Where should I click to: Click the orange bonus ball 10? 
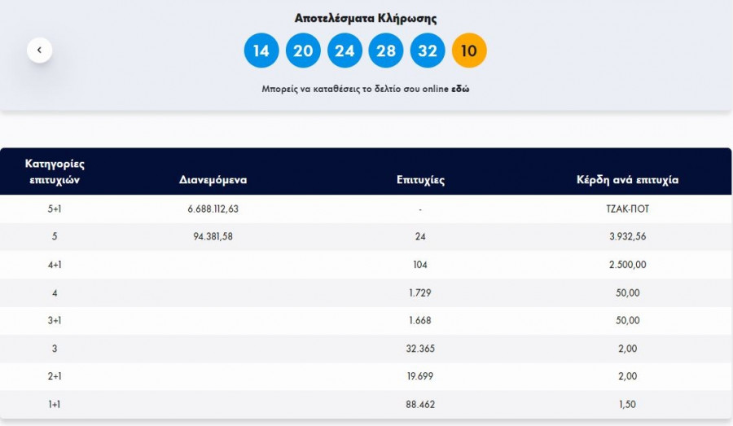(469, 51)
